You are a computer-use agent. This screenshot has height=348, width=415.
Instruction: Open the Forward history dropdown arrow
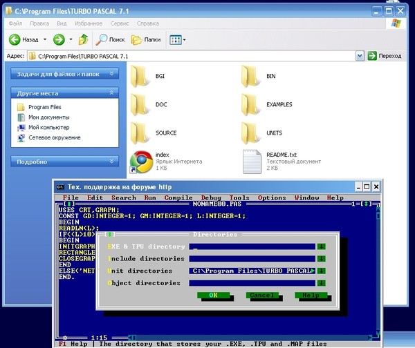(x=71, y=39)
